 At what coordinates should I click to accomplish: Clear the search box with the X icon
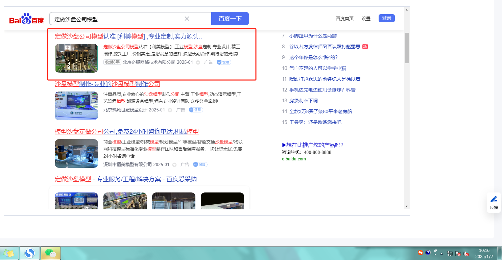pyautogui.click(x=187, y=19)
